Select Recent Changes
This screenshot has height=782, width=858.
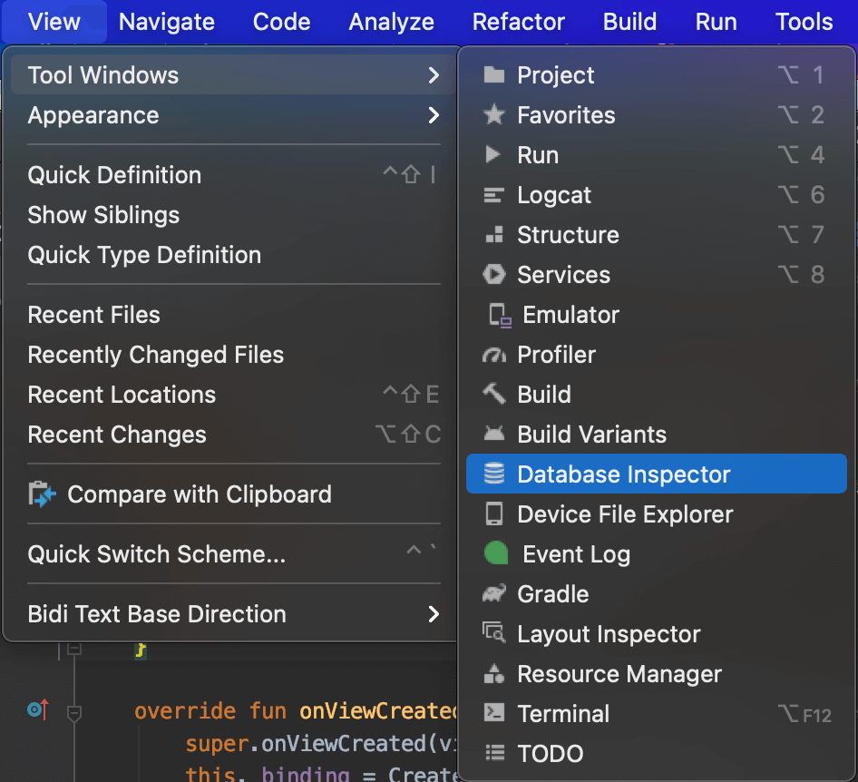[234, 435]
